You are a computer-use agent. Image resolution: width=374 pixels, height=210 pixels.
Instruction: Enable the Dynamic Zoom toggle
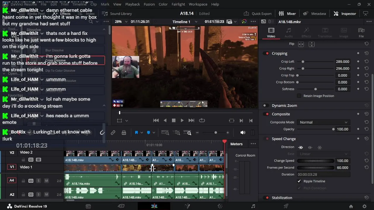(265, 106)
